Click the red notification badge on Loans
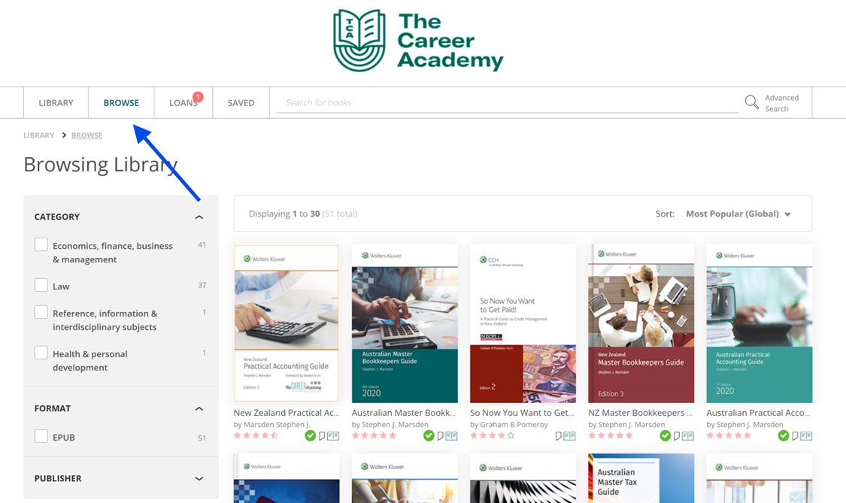The height and width of the screenshot is (503, 846). point(198,96)
